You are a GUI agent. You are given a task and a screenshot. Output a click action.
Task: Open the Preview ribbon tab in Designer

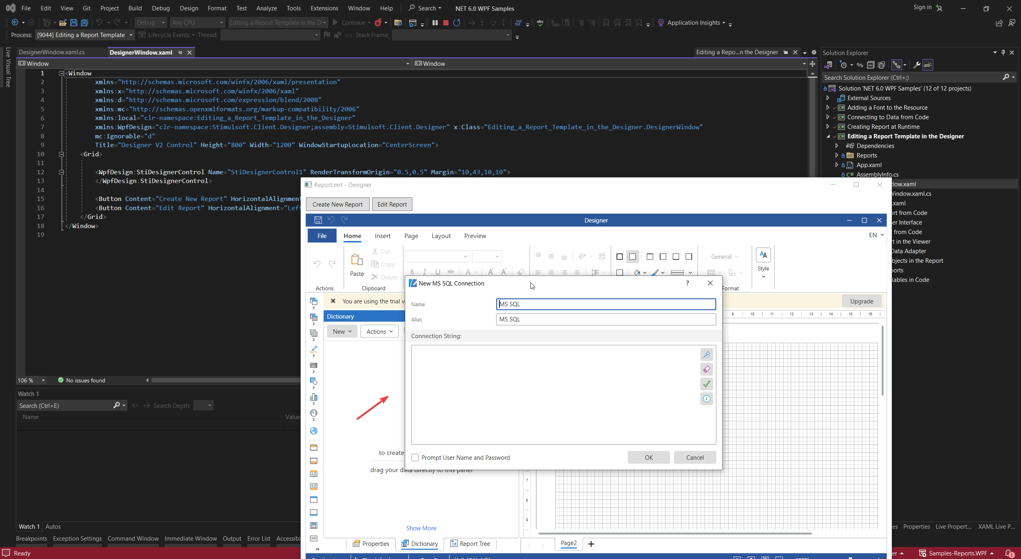475,236
